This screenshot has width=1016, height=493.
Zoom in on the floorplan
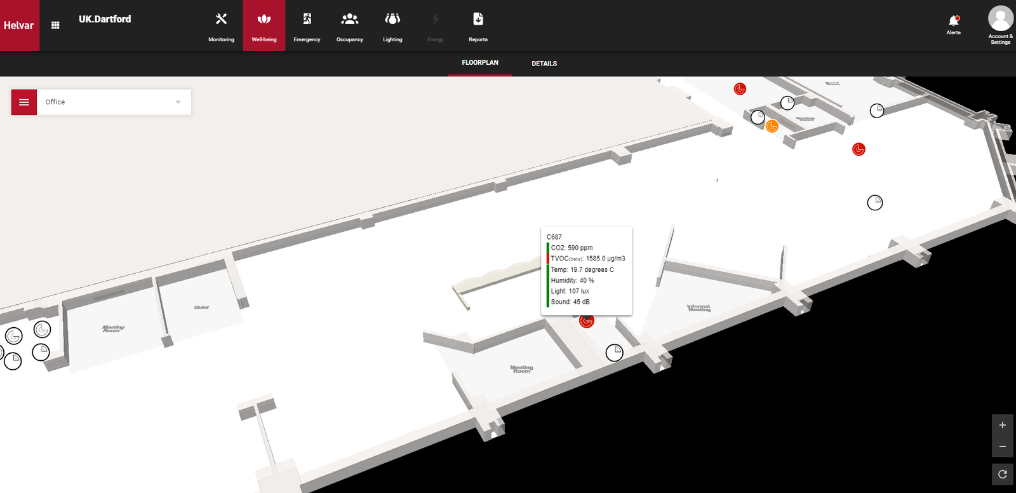click(x=1003, y=425)
